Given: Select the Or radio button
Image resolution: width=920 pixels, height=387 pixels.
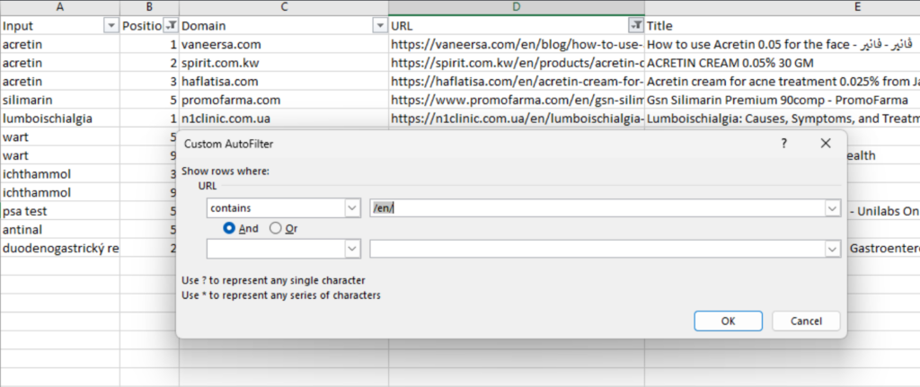Looking at the screenshot, I should 276,228.
